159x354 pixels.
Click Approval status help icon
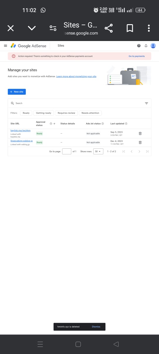point(51,124)
